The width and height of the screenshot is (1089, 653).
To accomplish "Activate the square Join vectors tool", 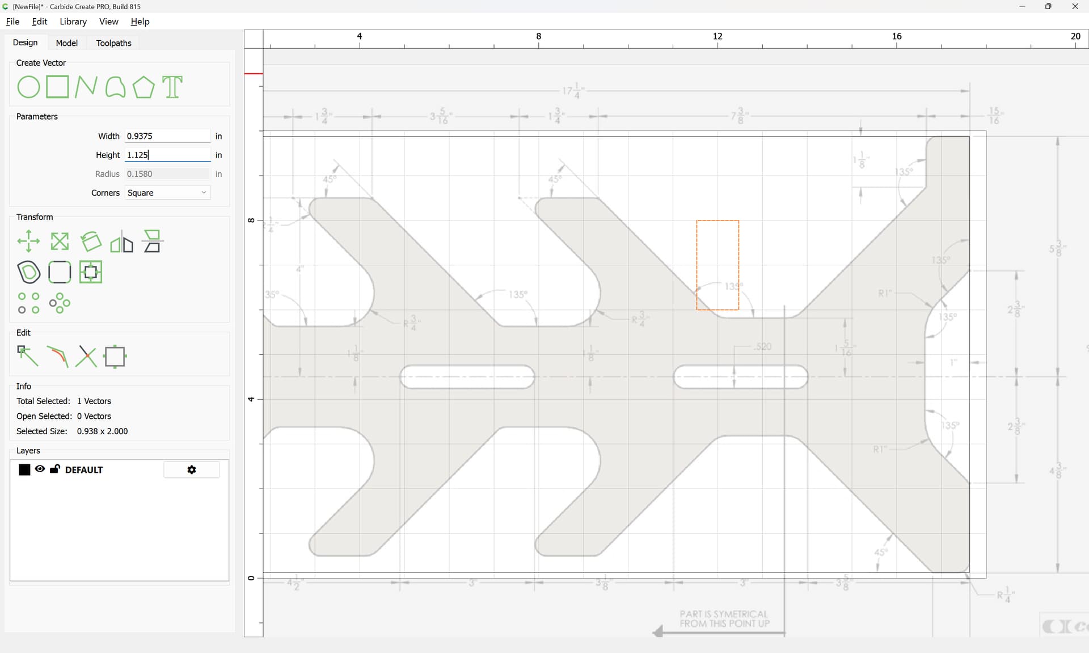I will (x=115, y=357).
